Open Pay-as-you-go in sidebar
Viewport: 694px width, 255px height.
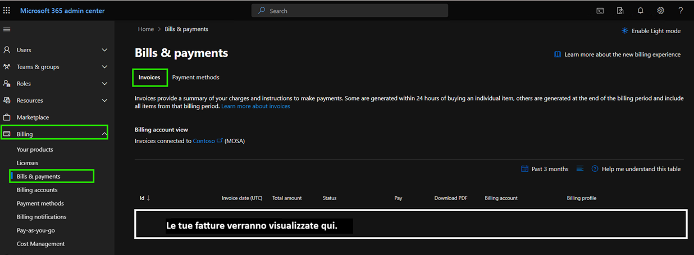click(36, 230)
